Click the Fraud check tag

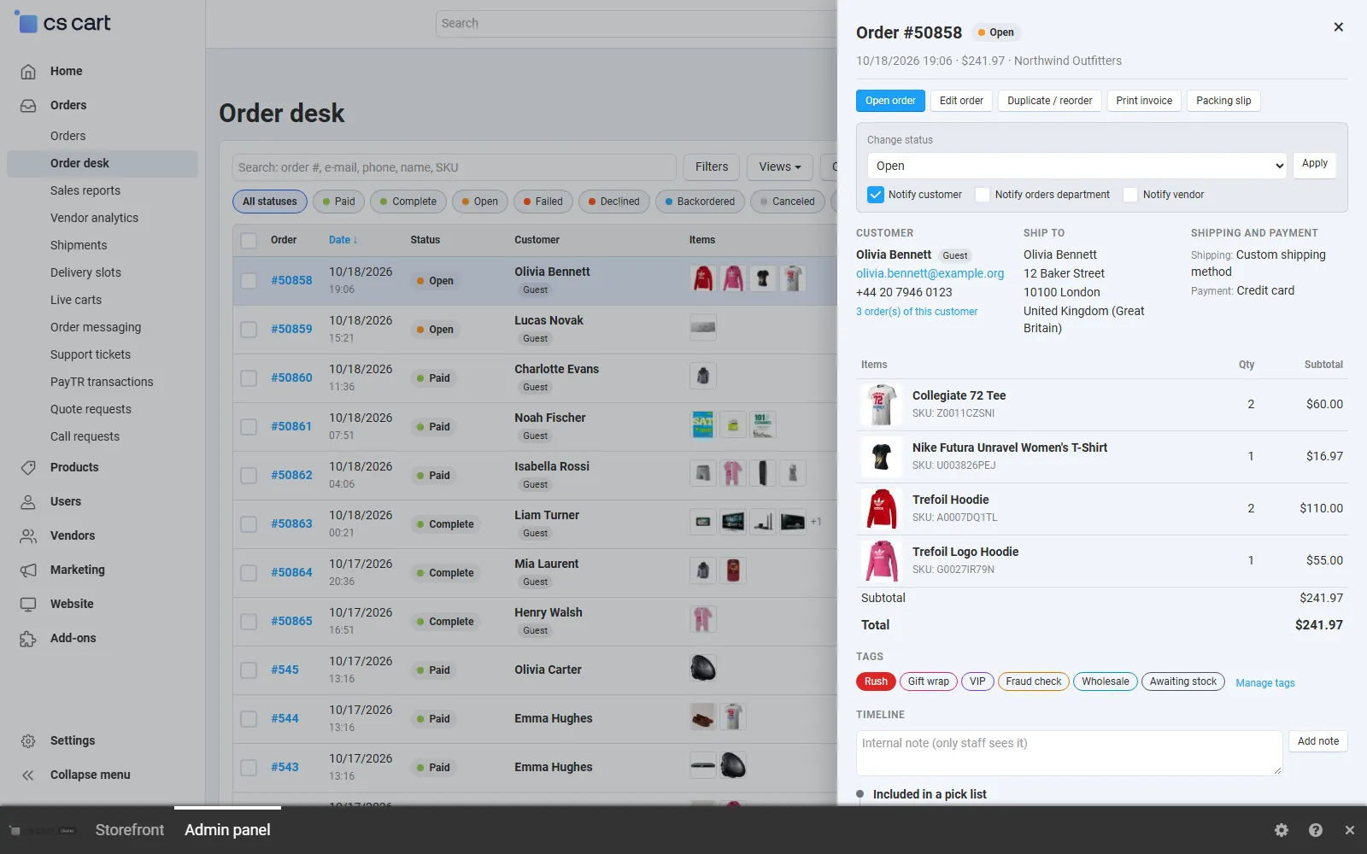click(1033, 681)
